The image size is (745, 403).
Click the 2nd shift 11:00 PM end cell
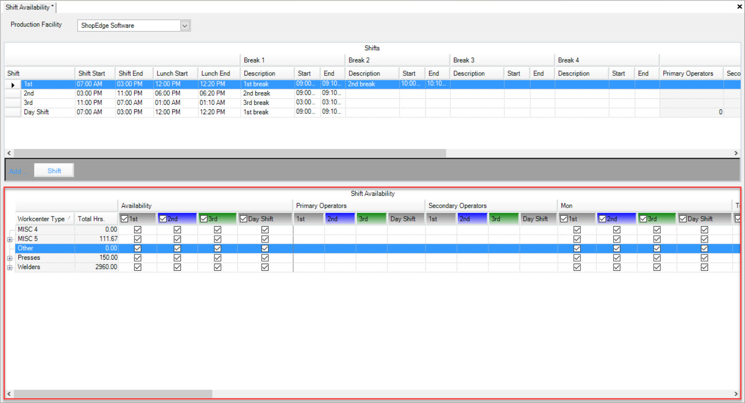coord(134,93)
